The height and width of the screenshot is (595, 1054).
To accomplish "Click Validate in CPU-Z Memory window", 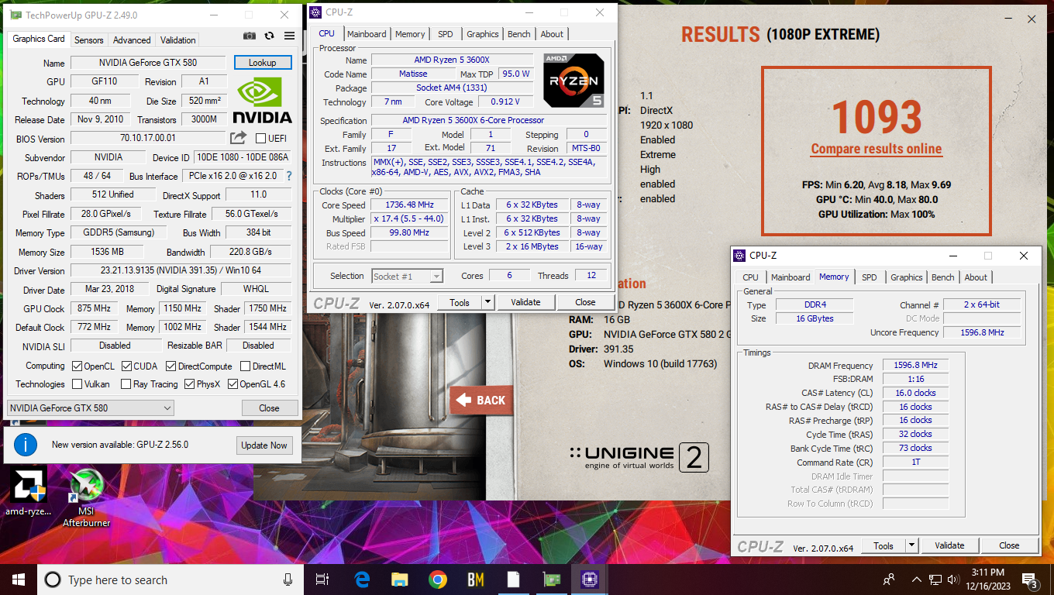I will [949, 545].
